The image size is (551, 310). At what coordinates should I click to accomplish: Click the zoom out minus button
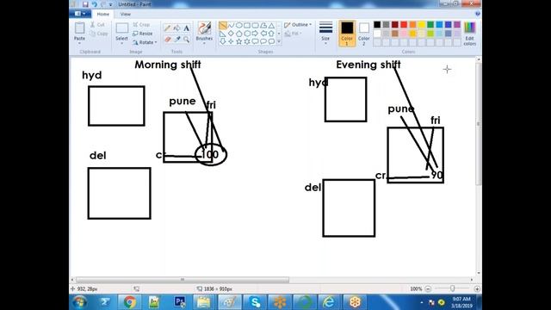[428, 289]
